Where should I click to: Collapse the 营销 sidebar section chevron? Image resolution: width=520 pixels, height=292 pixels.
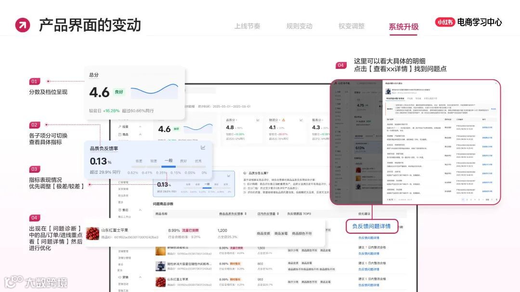[140, 277]
